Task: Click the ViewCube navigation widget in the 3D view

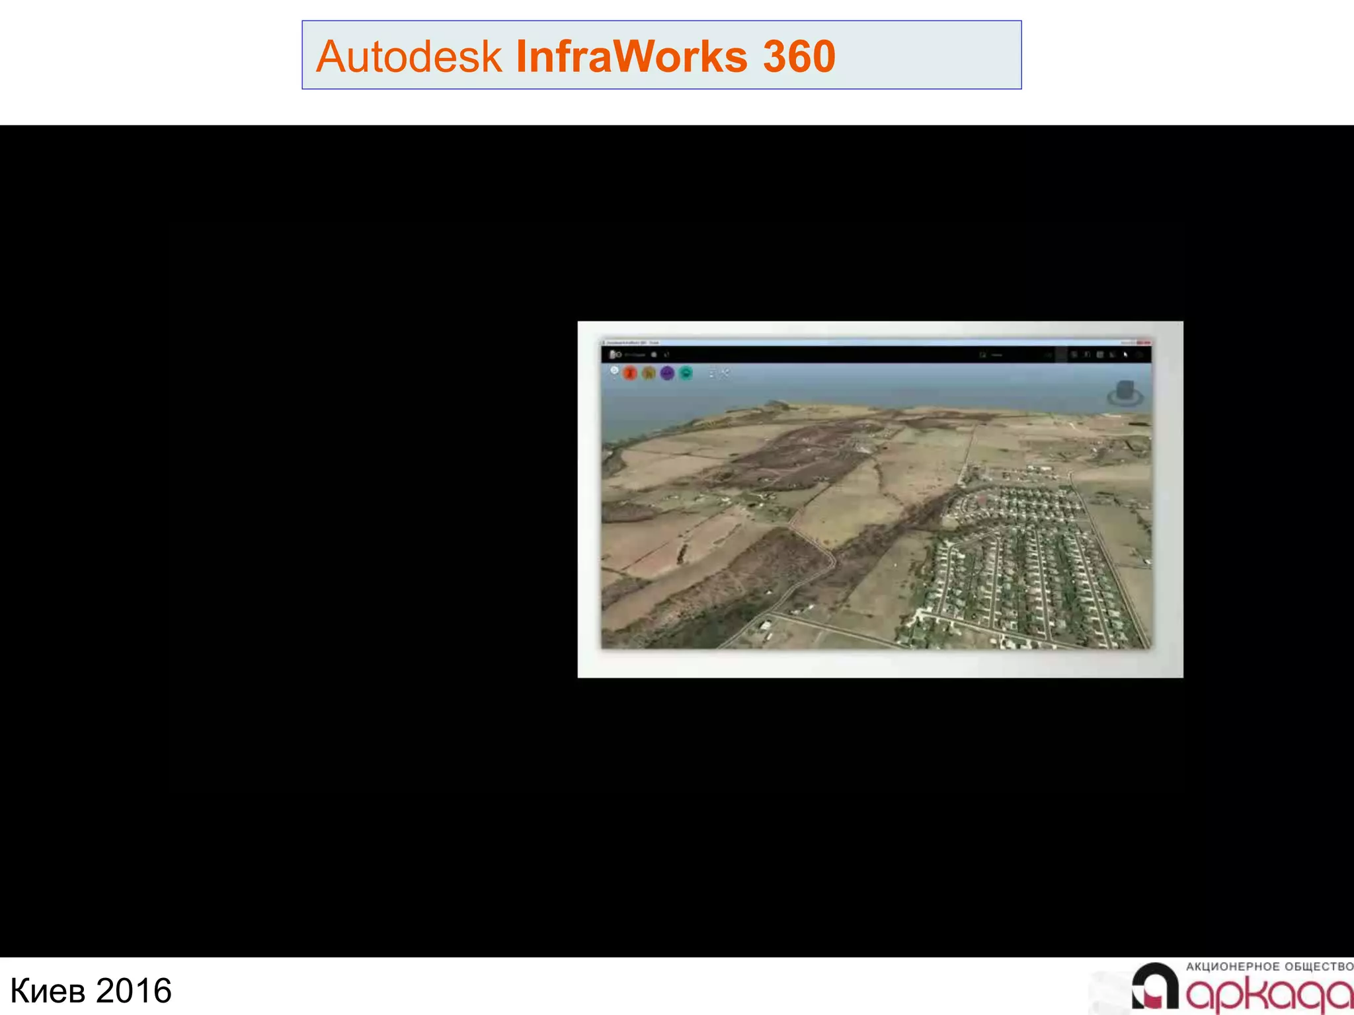Action: tap(1125, 394)
